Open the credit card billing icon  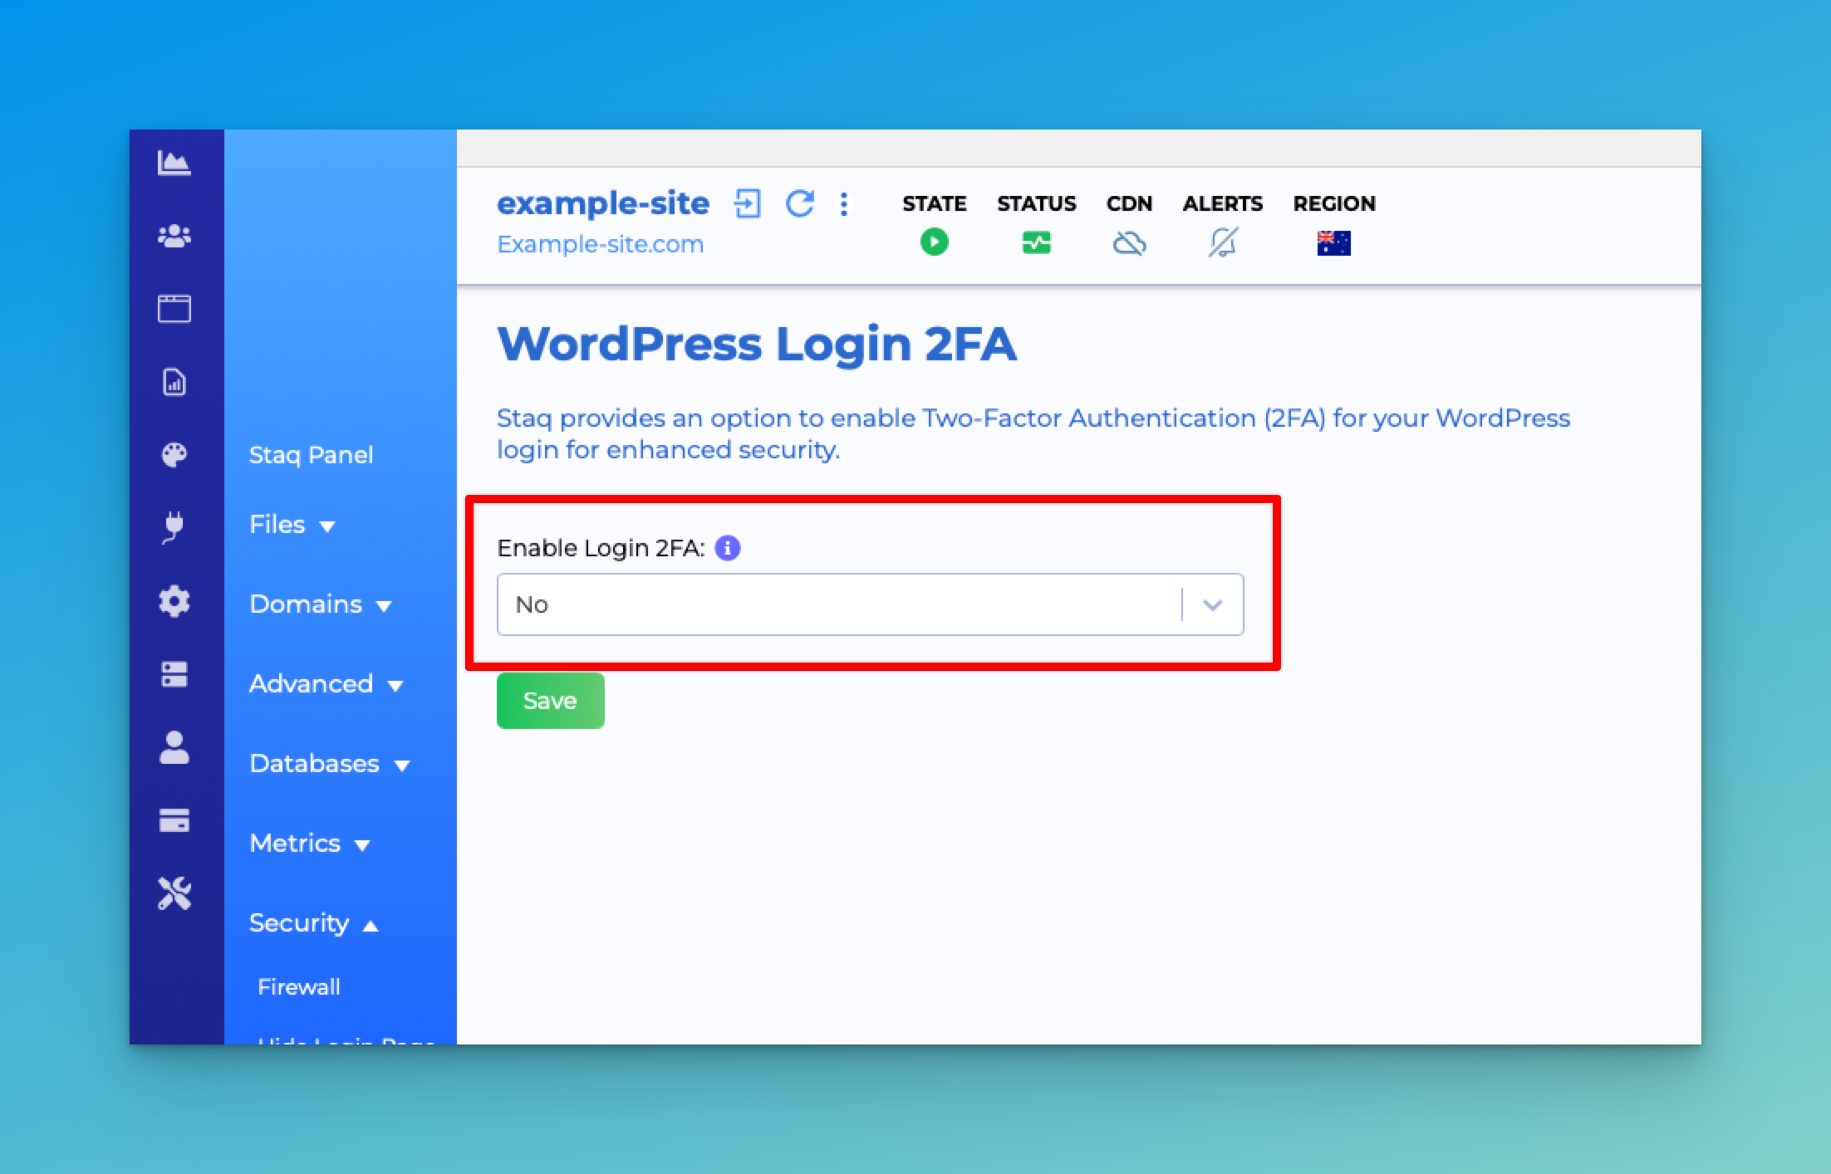click(174, 820)
